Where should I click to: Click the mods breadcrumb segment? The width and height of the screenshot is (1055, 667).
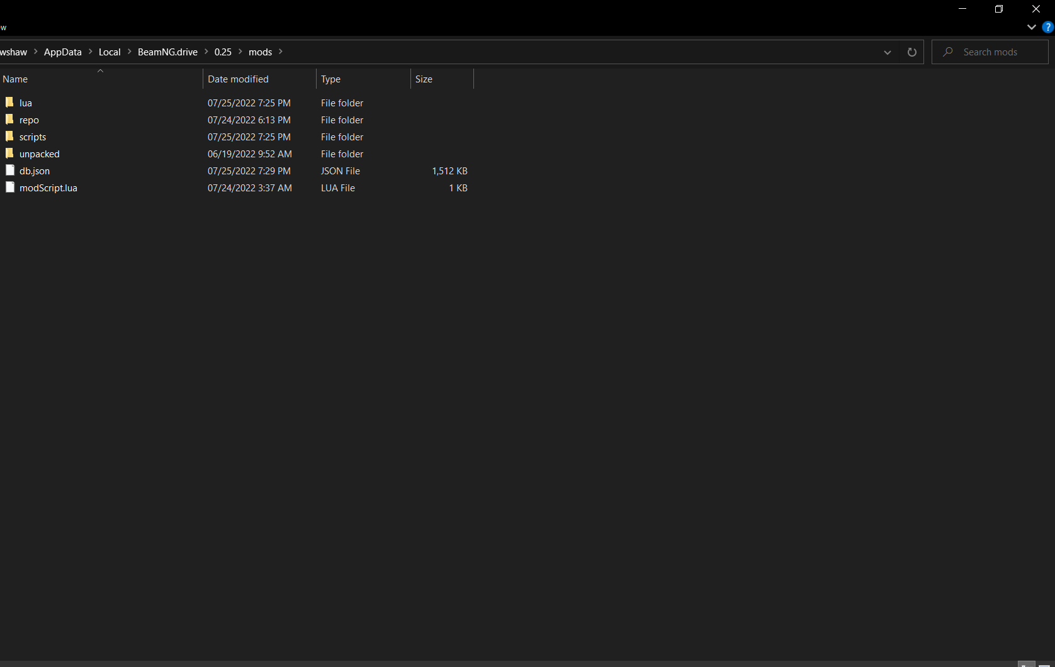coord(261,52)
